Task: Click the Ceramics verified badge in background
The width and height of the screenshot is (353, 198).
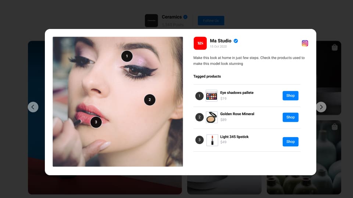Action: point(185,17)
